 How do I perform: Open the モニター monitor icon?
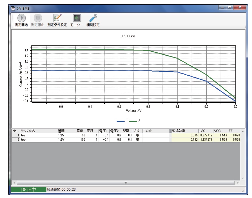click(x=77, y=18)
